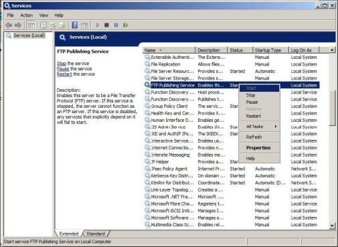This screenshot has height=247, width=338.
Task: Open the blue Help toolbar icon
Action: pyautogui.click(x=75, y=25)
